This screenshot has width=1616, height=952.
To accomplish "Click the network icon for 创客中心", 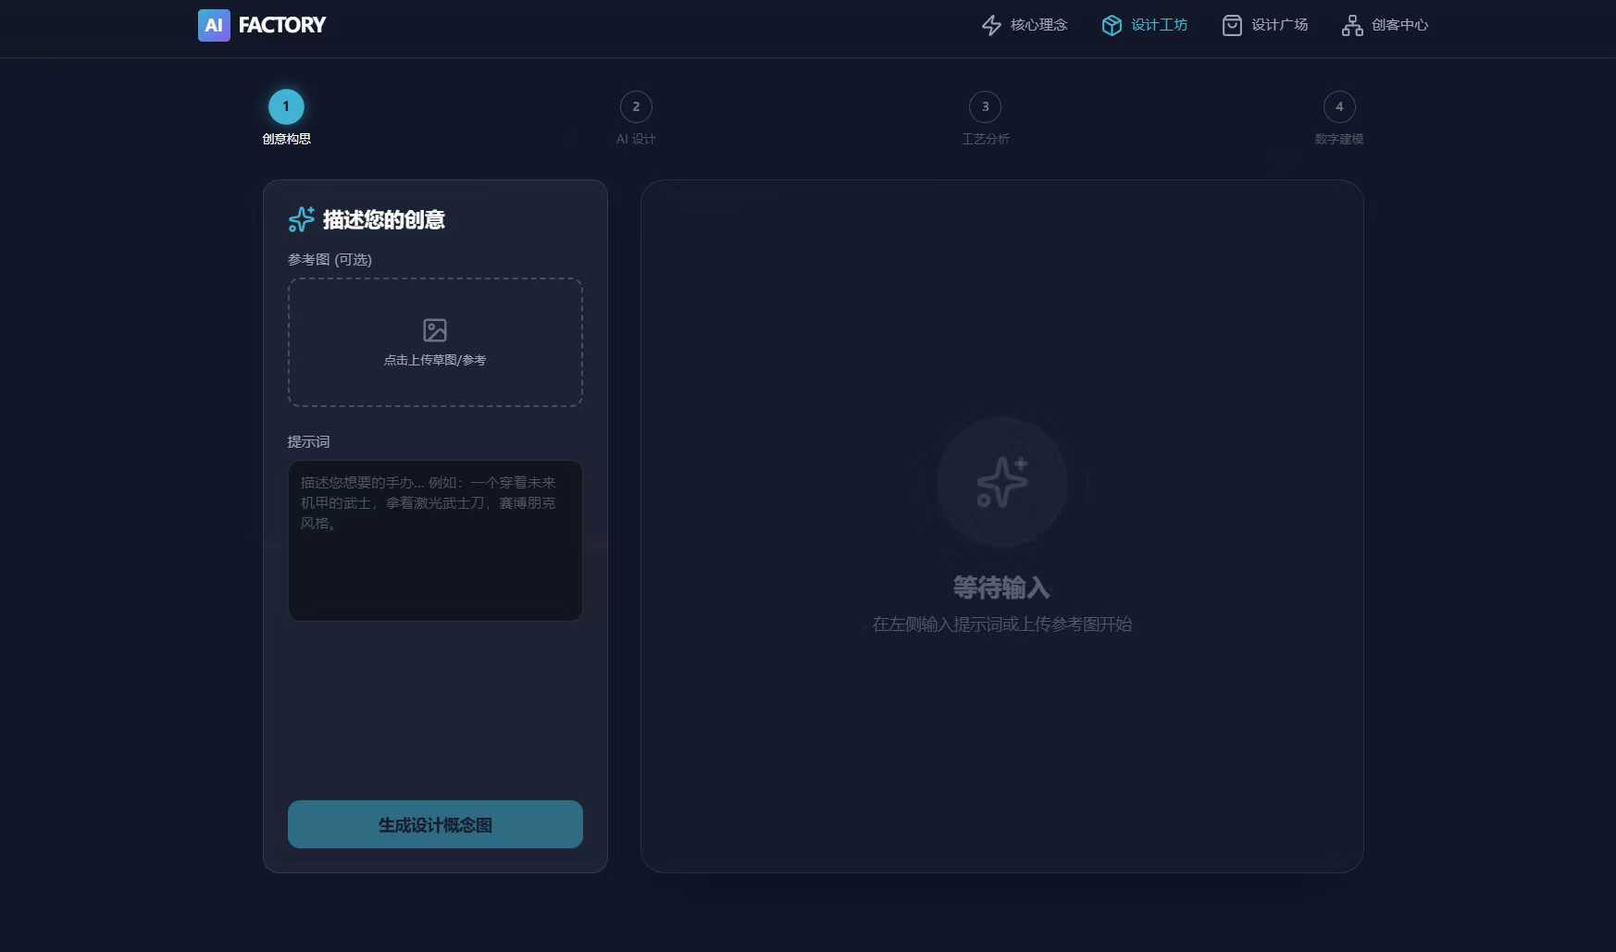I will tap(1352, 25).
